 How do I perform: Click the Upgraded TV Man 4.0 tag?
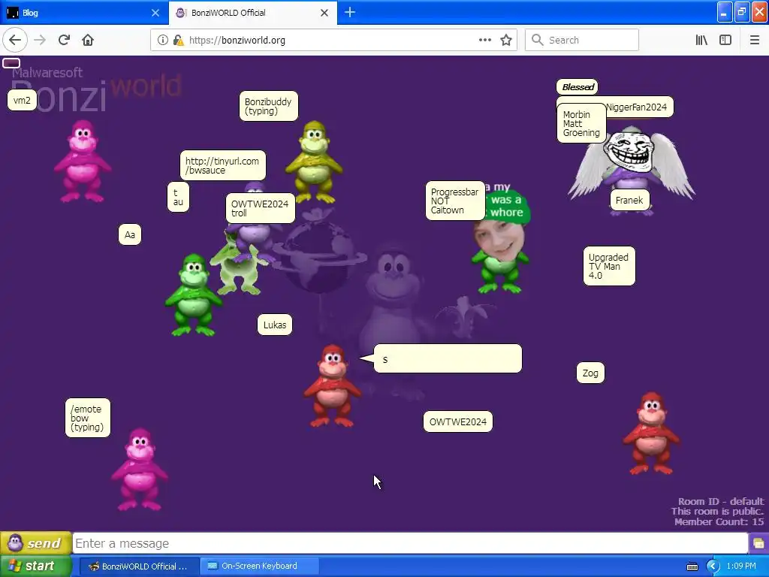tap(608, 266)
